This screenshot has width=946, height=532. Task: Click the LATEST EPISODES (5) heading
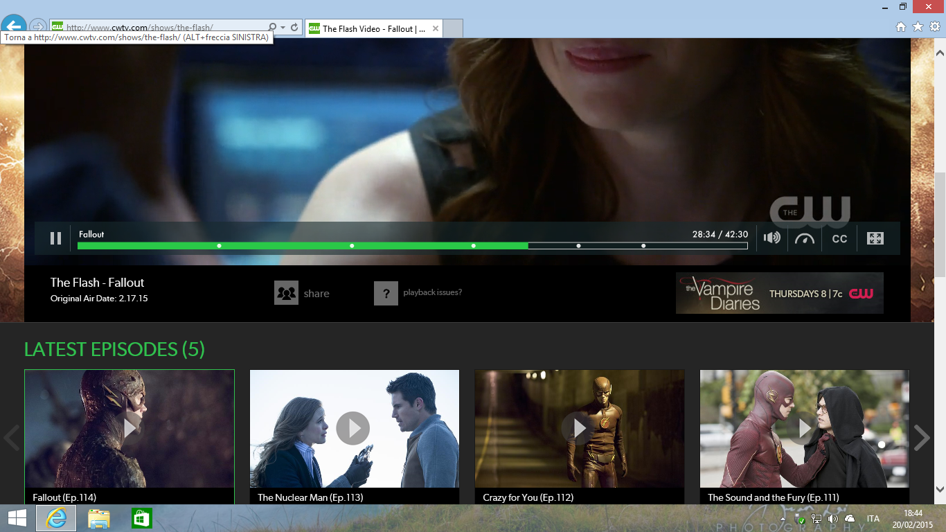click(x=114, y=349)
